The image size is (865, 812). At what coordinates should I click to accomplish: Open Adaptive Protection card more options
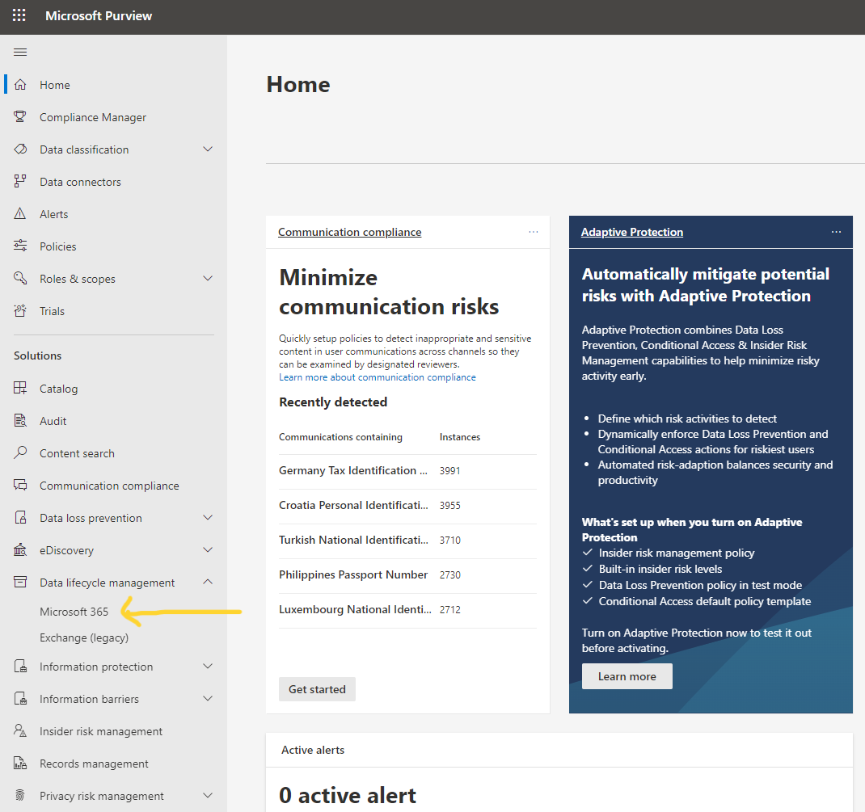coord(837,232)
